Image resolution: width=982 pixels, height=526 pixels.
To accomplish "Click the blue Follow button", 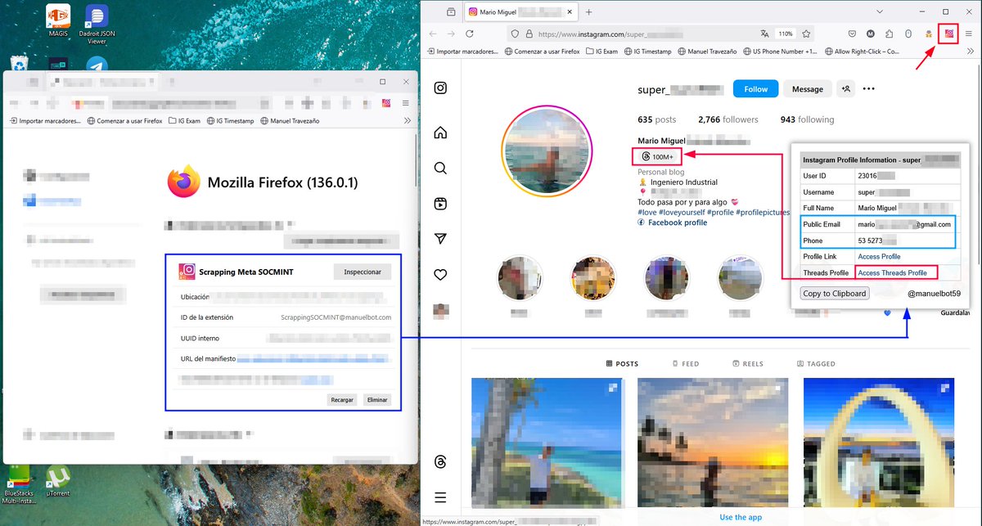I will pos(755,89).
